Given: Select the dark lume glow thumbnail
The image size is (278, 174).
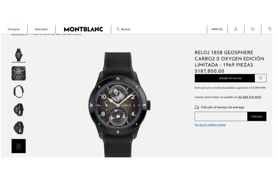Looking at the screenshot, I should click(19, 146).
